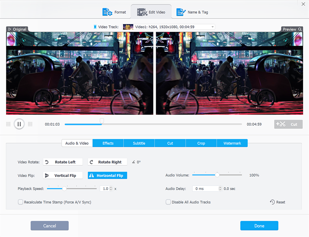Image resolution: width=309 pixels, height=237 pixels.
Task: Enable Recalculate Time Stamp checkbox
Action: coord(20,202)
